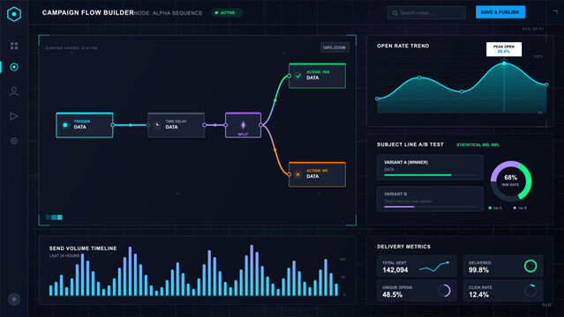Click the Search nodes input field
This screenshot has width=564, height=317.
click(x=426, y=13)
